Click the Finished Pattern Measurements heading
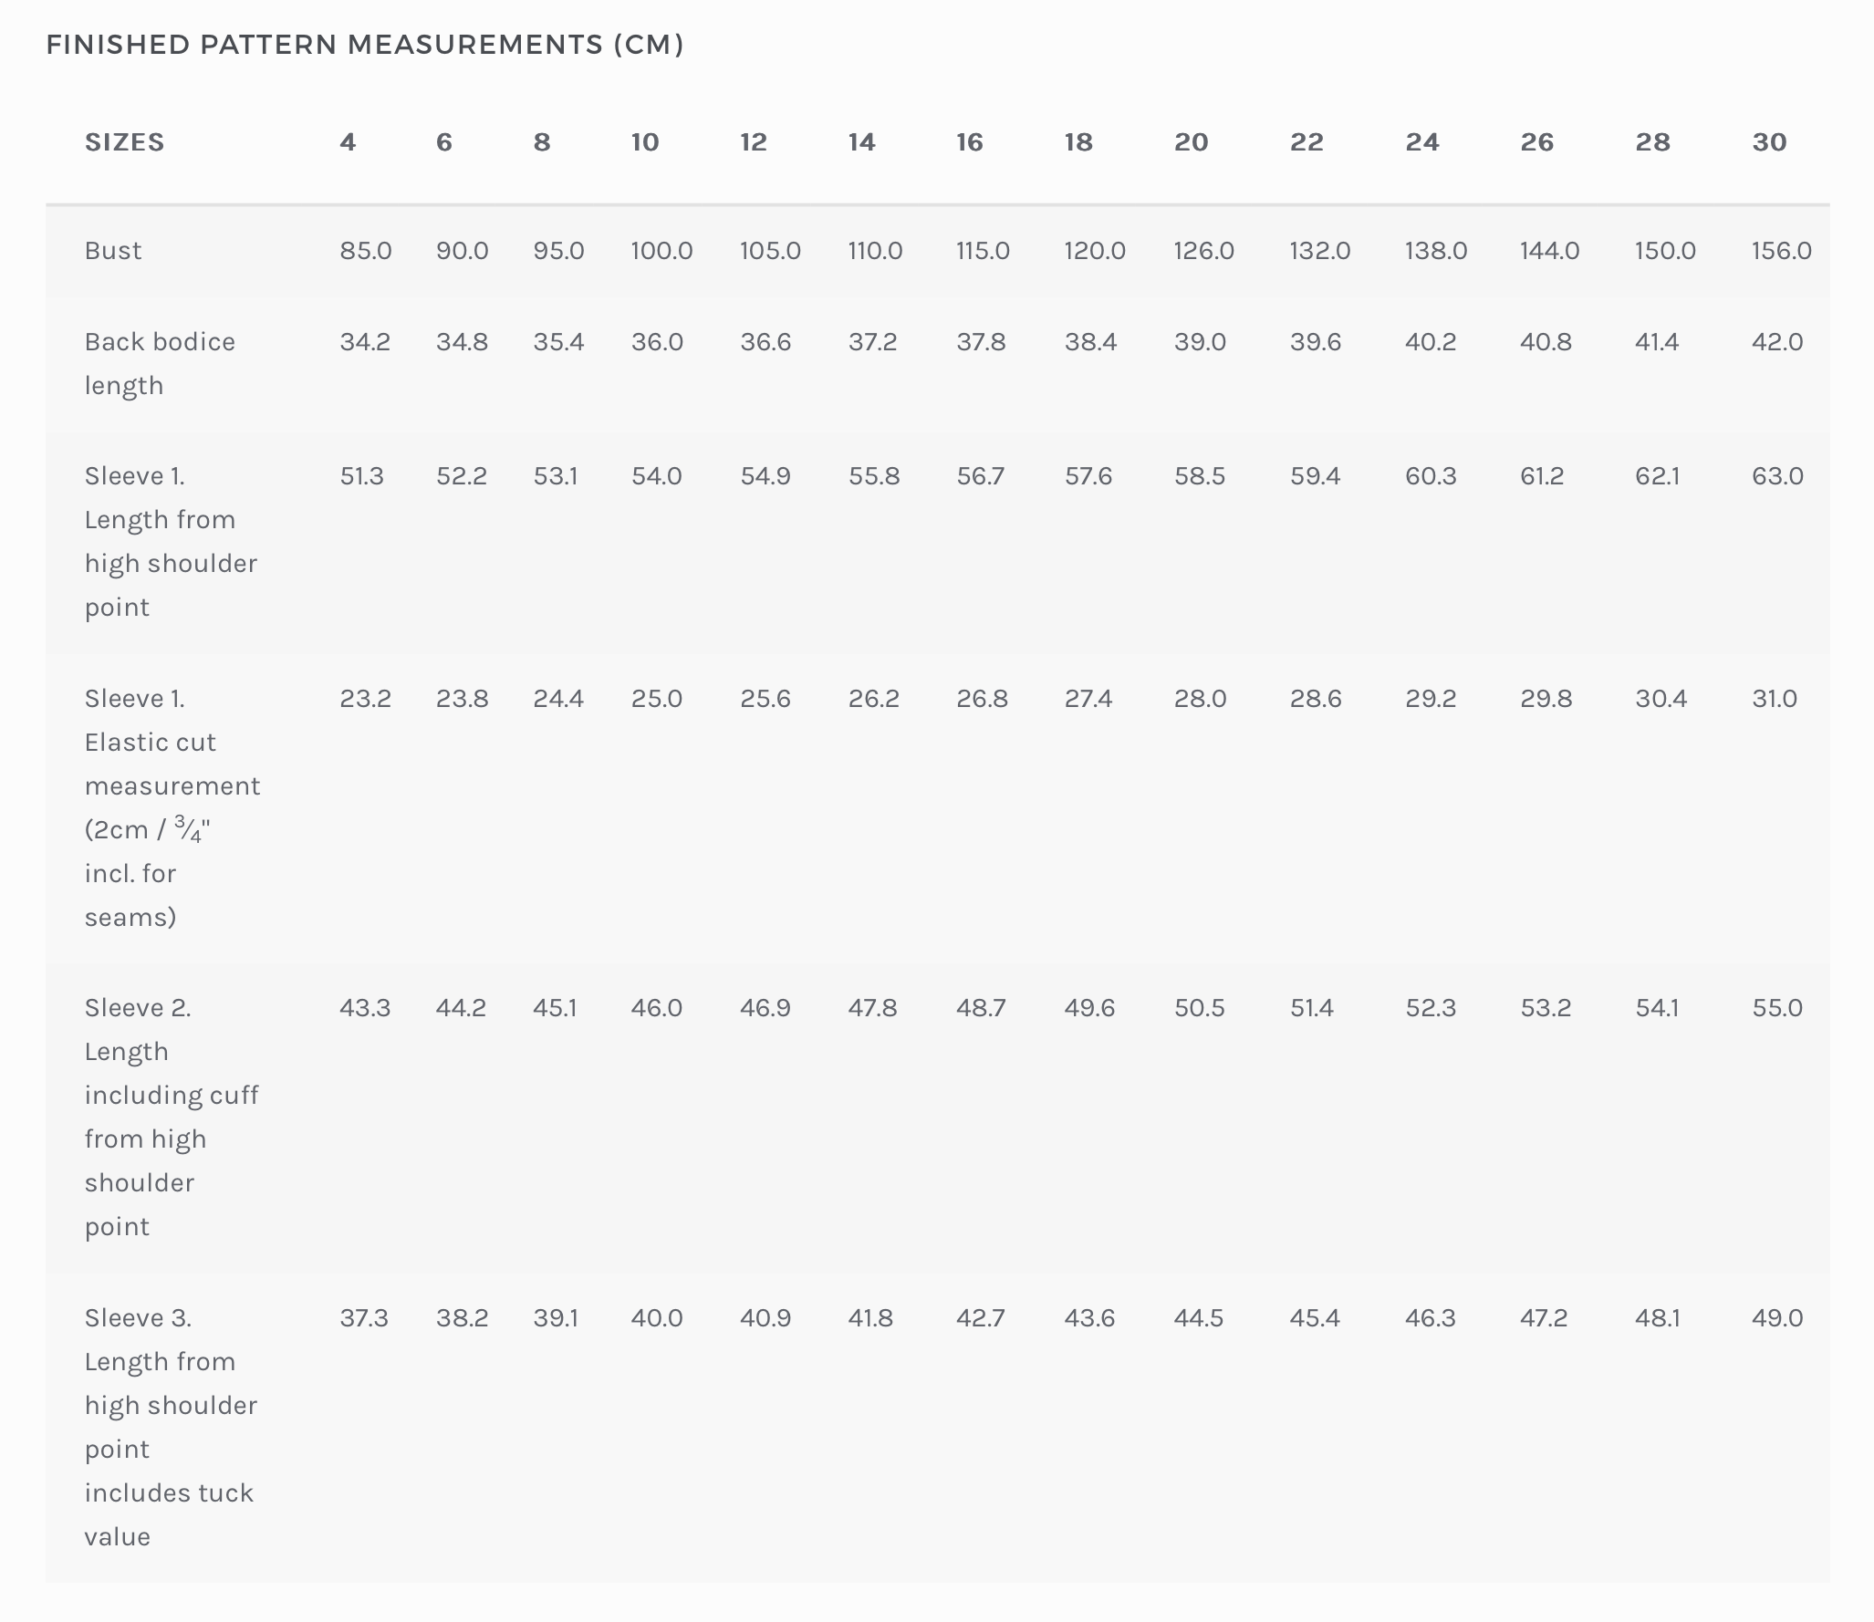1874x1622 pixels. pyautogui.click(x=365, y=45)
